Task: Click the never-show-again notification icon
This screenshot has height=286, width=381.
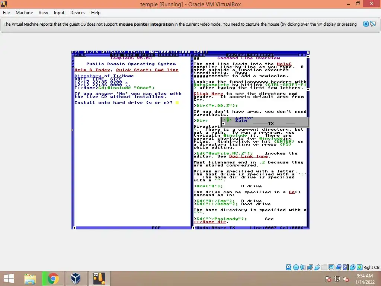Action: [373, 24]
